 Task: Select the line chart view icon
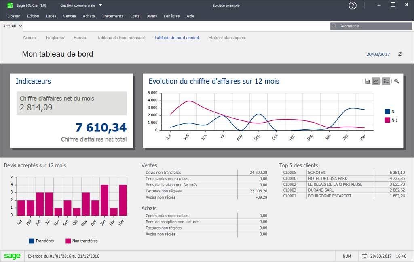click(376, 81)
